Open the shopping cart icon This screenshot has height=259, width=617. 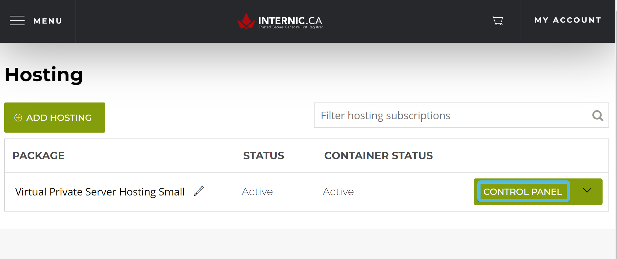click(x=497, y=21)
